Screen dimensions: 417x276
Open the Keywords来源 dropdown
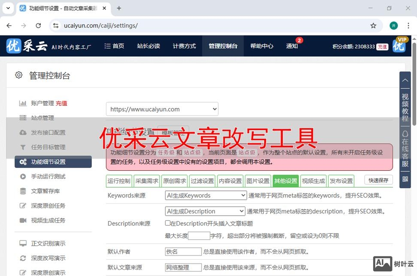(205, 196)
